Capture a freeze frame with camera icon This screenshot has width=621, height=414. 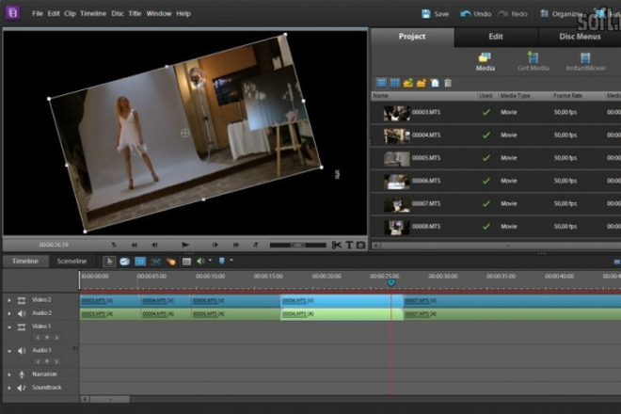click(360, 246)
